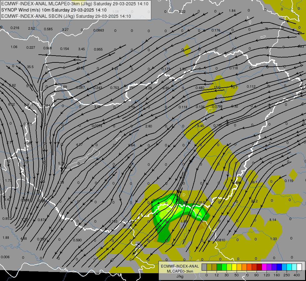Click the map value 5.32
Viewport: 306px width, 281px height.
(235, 106)
